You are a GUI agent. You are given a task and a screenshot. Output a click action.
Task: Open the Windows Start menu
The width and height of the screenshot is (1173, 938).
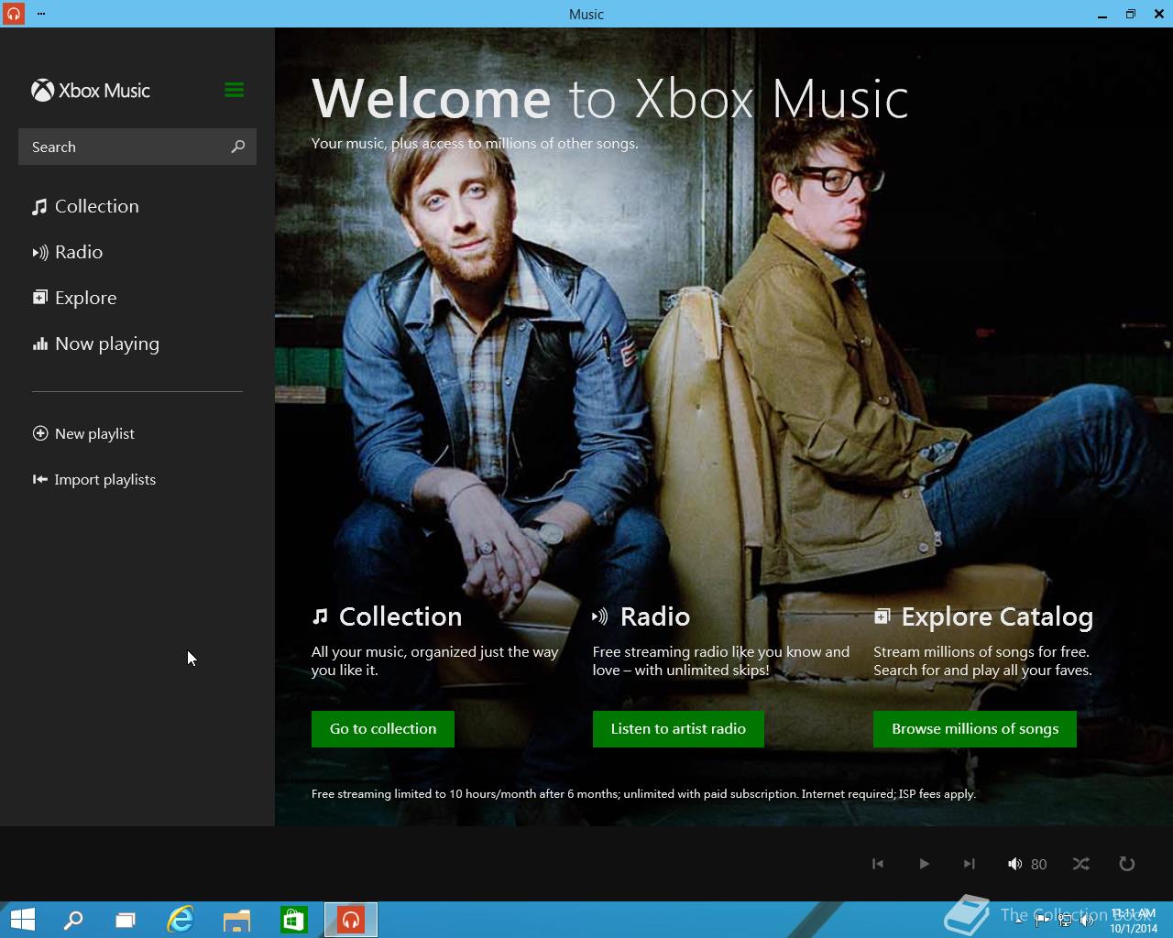click(22, 920)
